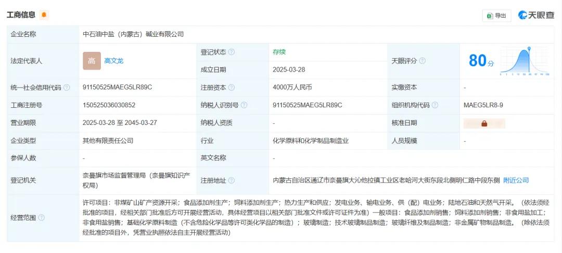Click help icon beside 注册资本
Screen dimensions: 562x253
(232, 88)
